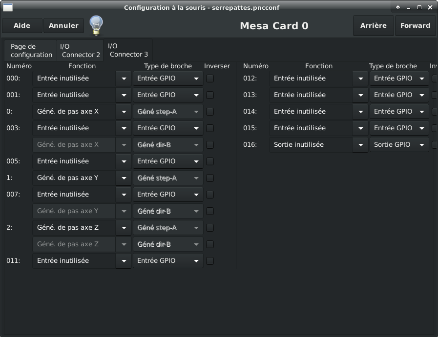Click the 000: pin number label
The height and width of the screenshot is (337, 438).
tap(13, 78)
